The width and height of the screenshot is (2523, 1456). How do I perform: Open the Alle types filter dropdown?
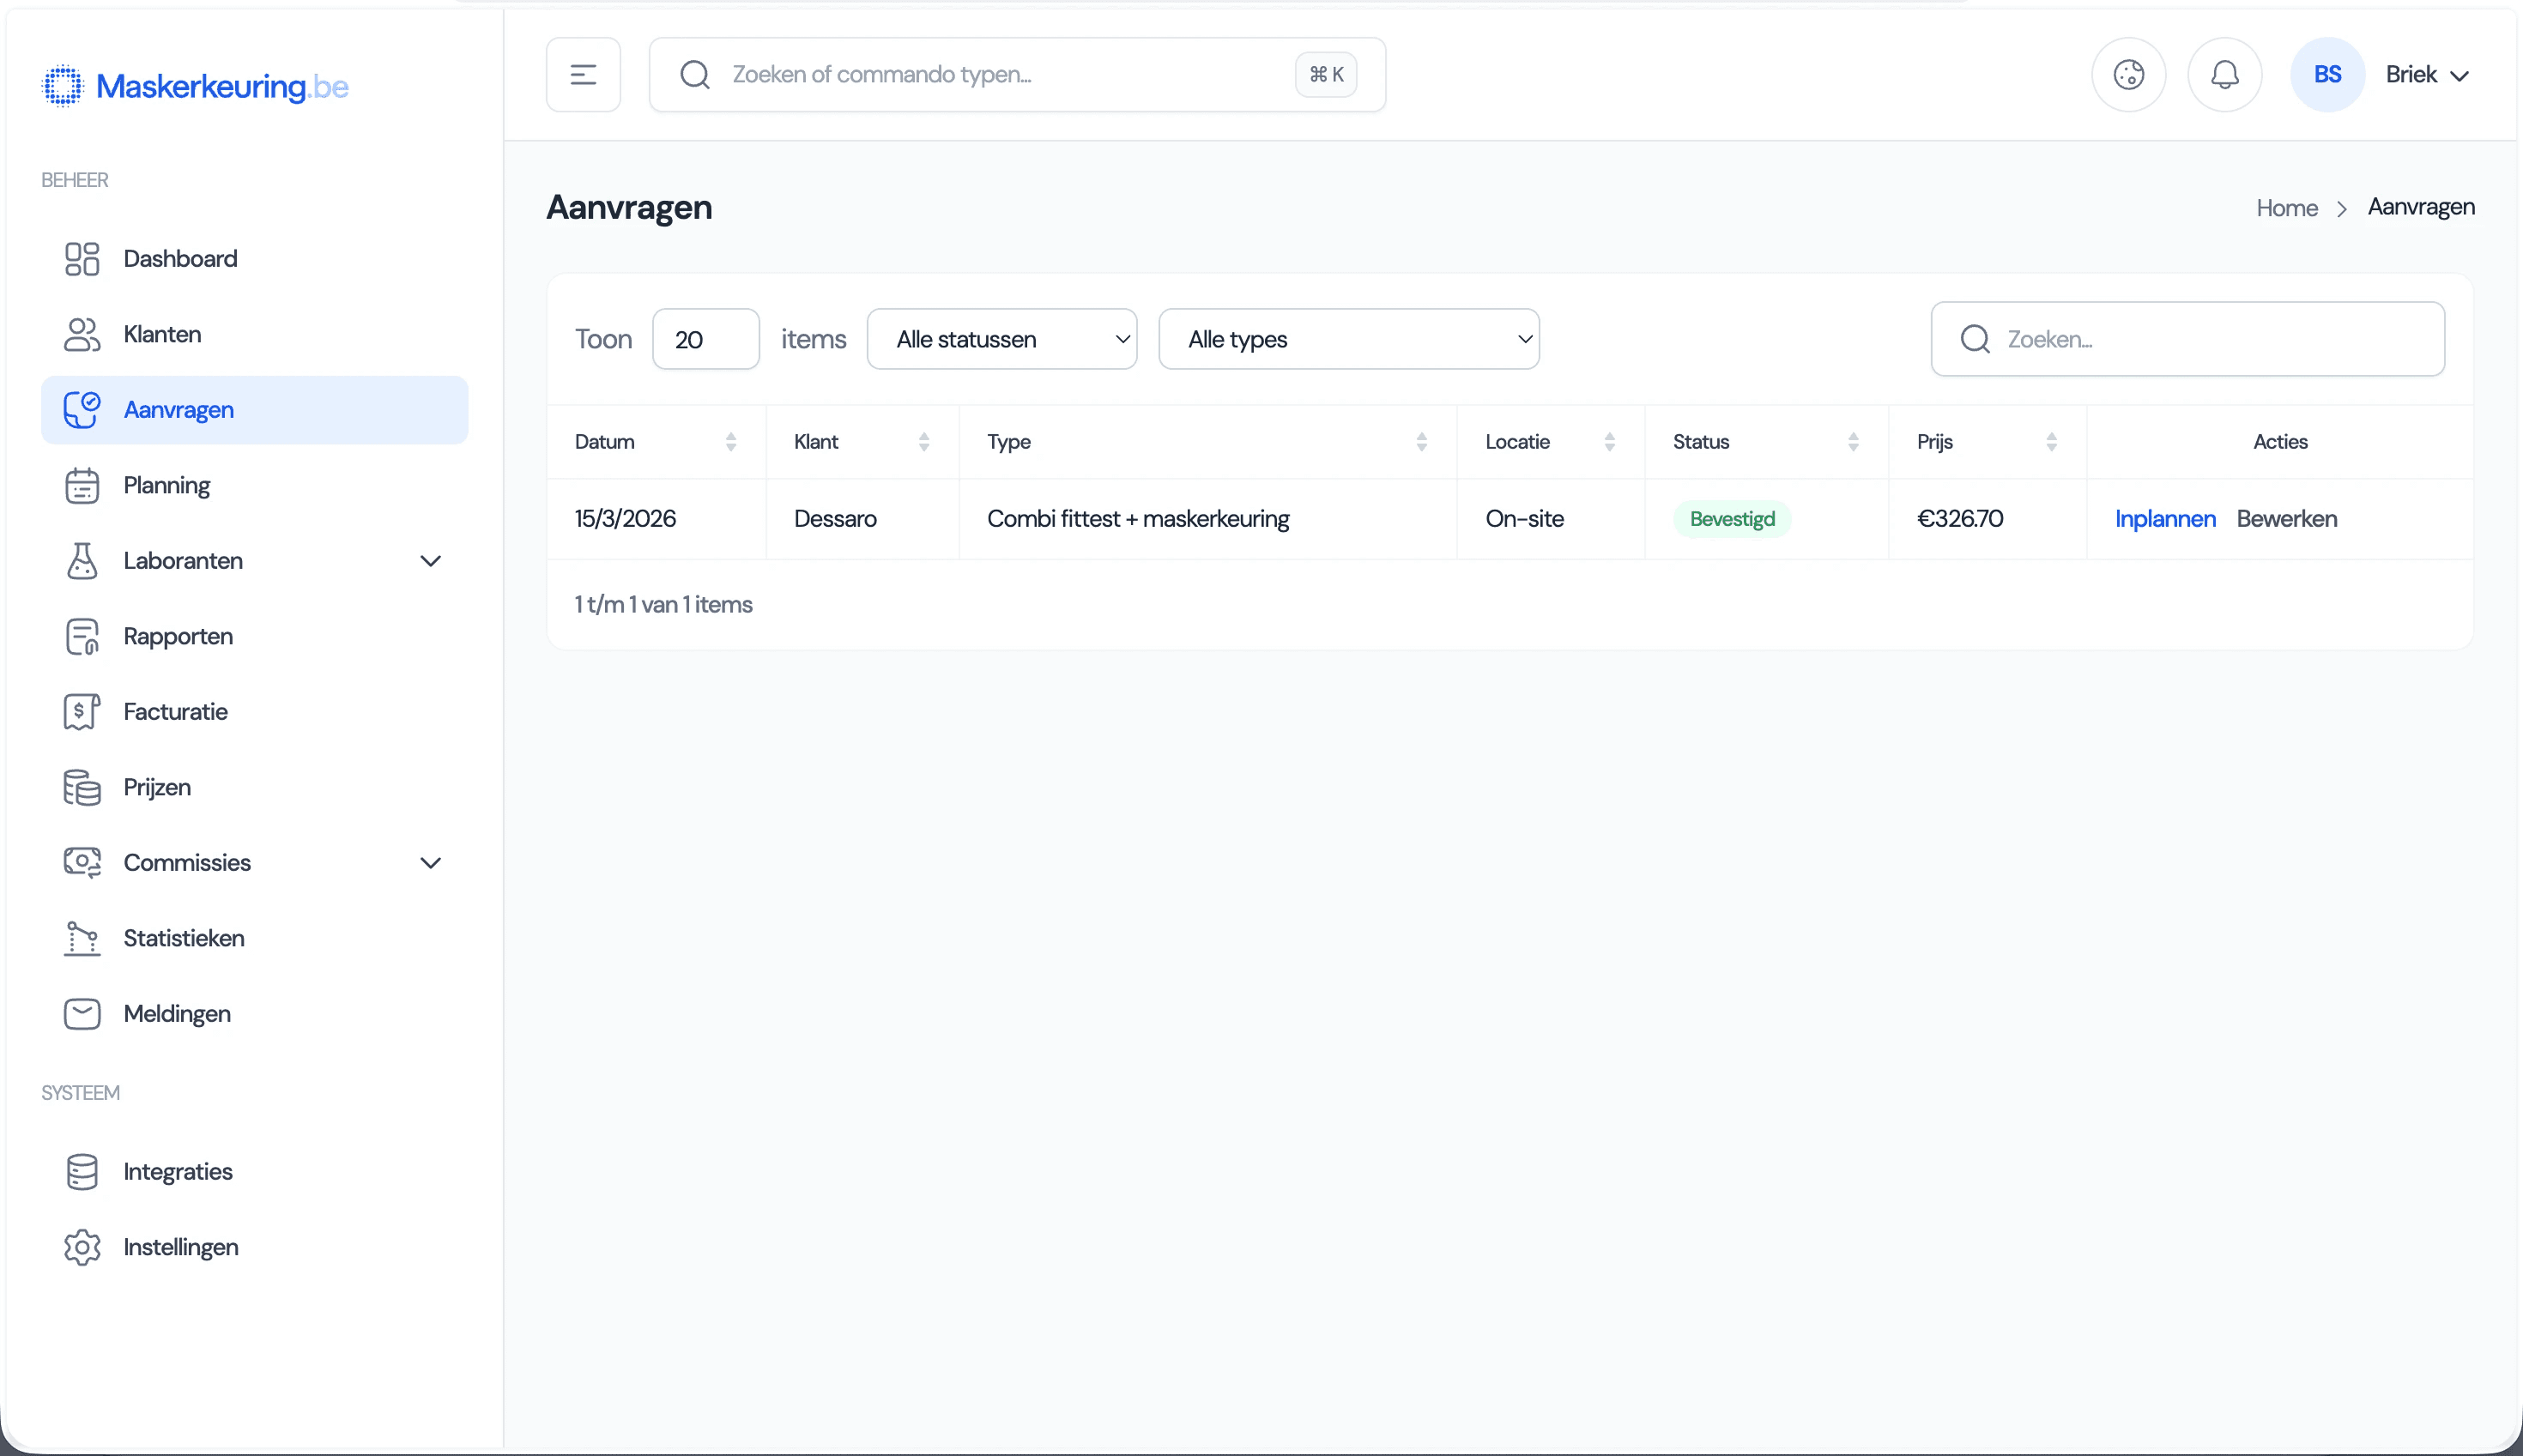(x=1348, y=340)
